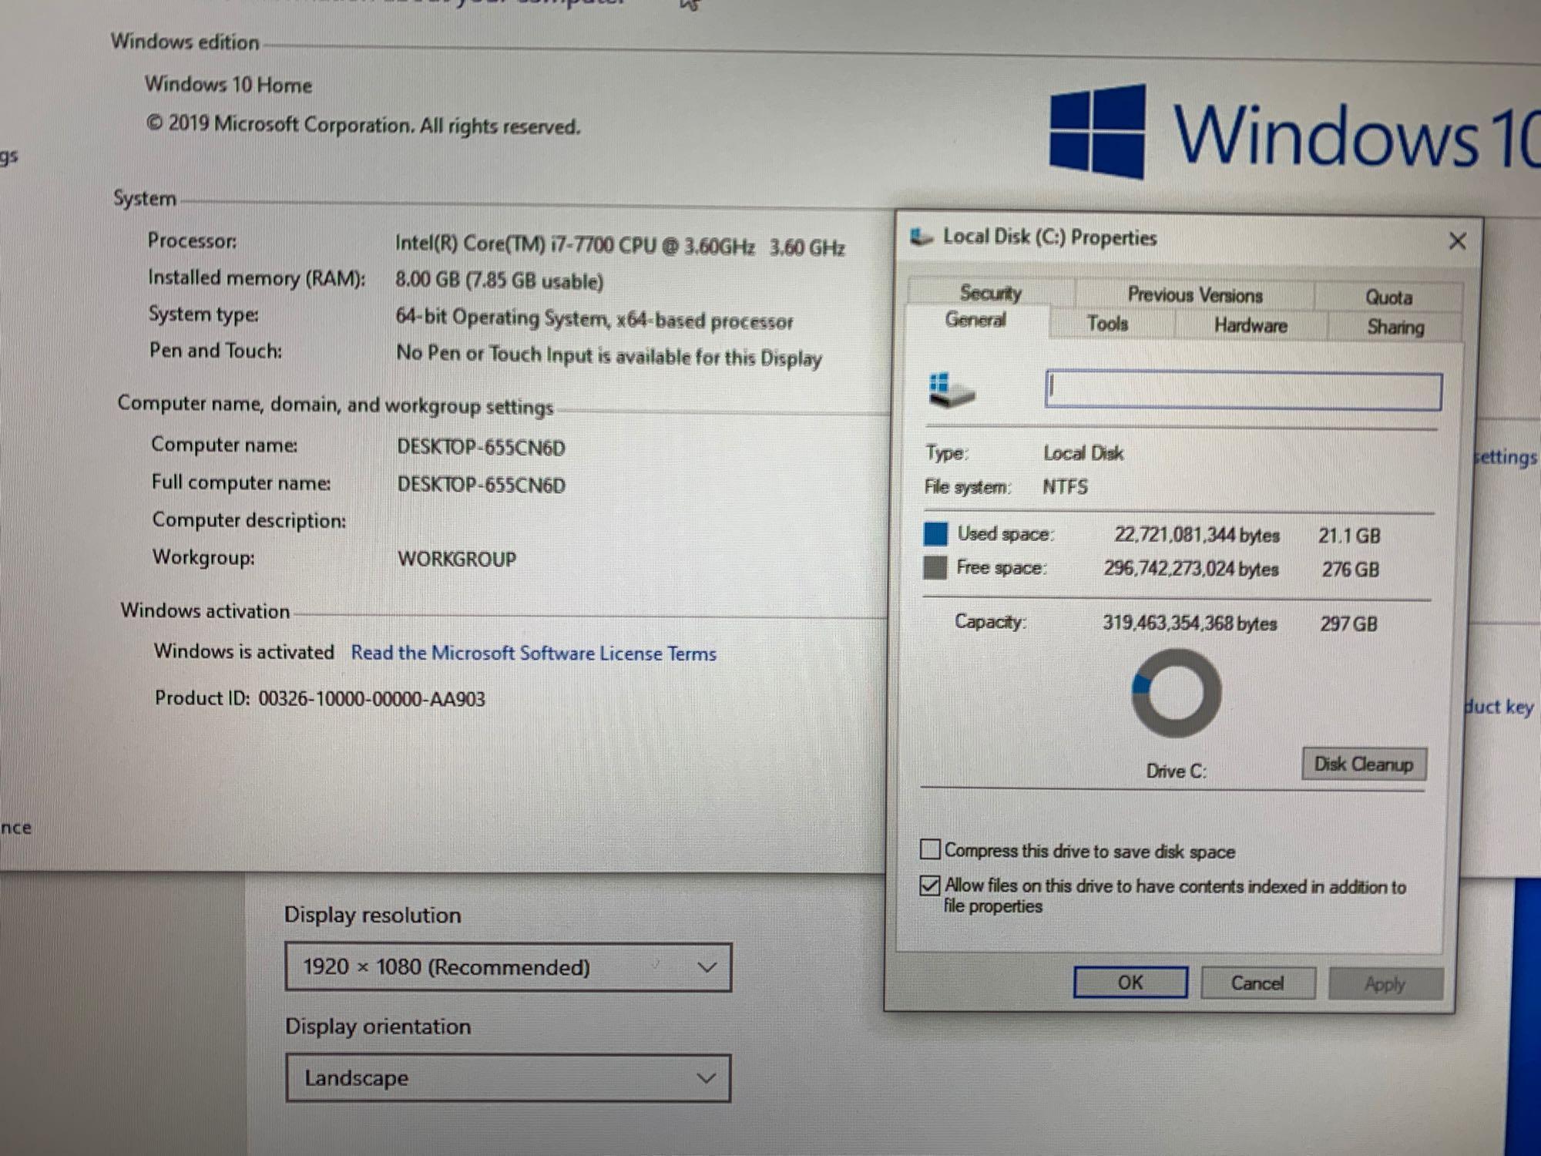Click the Windows is activated text
1541x1156 pixels.
click(x=243, y=652)
